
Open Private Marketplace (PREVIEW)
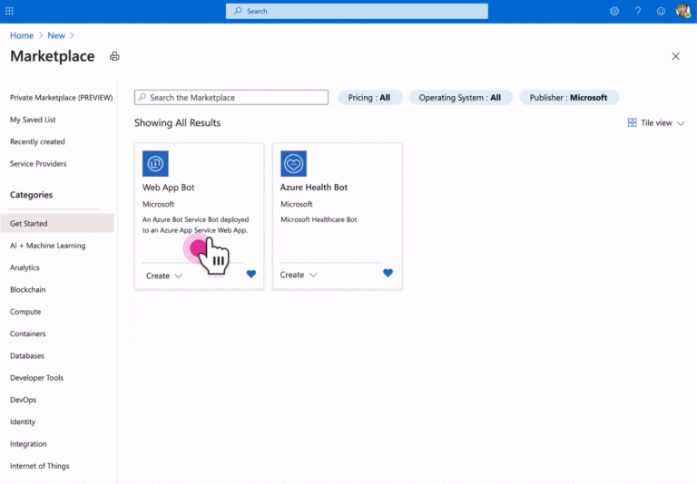click(62, 97)
